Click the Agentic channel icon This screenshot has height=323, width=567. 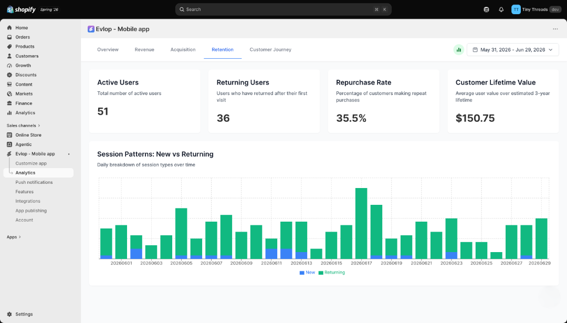(x=9, y=144)
